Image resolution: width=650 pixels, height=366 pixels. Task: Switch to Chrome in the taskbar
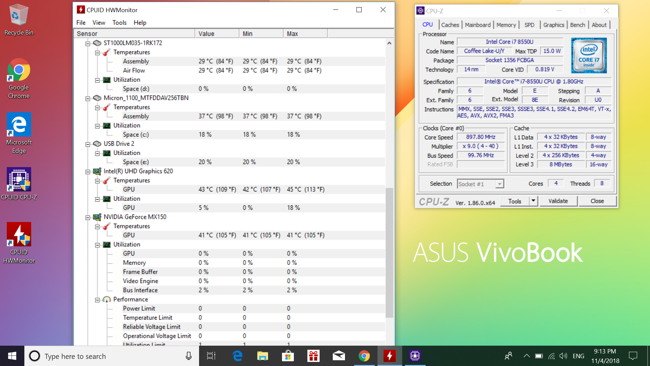pos(364,356)
